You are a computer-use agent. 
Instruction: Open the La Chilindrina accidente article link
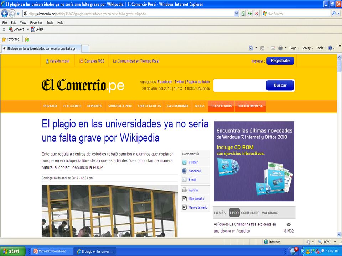tap(245, 228)
